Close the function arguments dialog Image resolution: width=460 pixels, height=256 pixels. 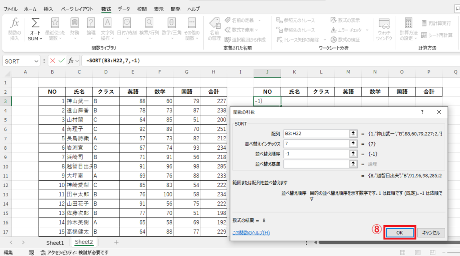click(x=439, y=112)
